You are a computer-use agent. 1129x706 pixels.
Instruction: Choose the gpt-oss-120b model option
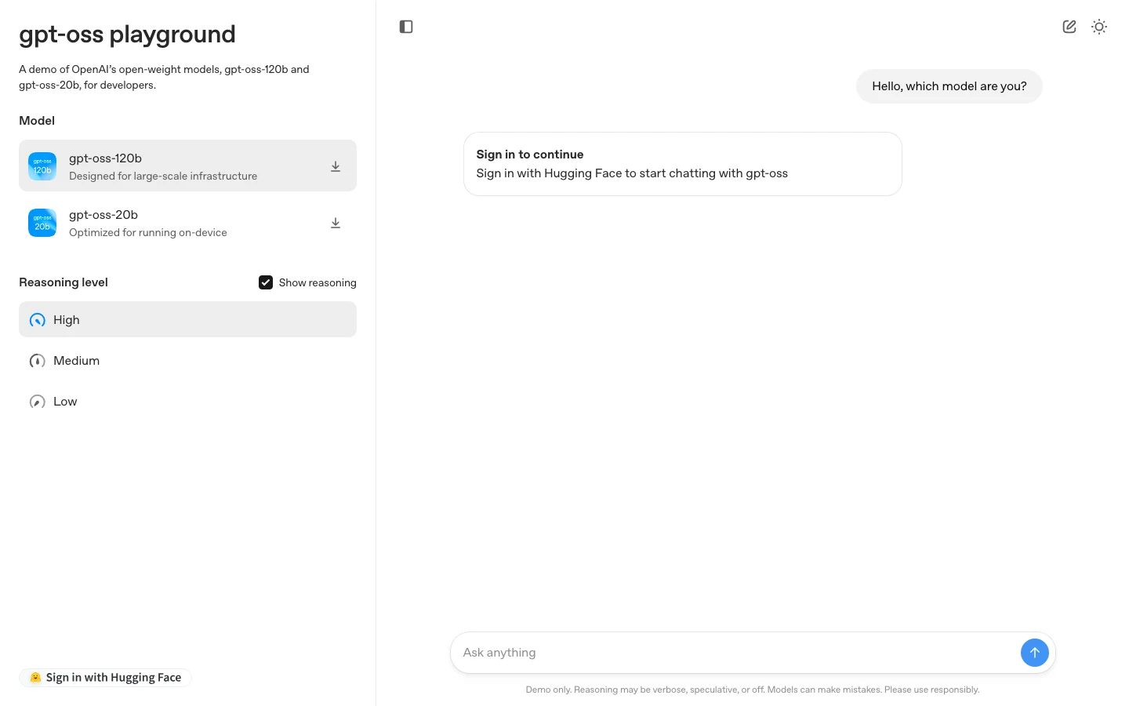pos(187,166)
